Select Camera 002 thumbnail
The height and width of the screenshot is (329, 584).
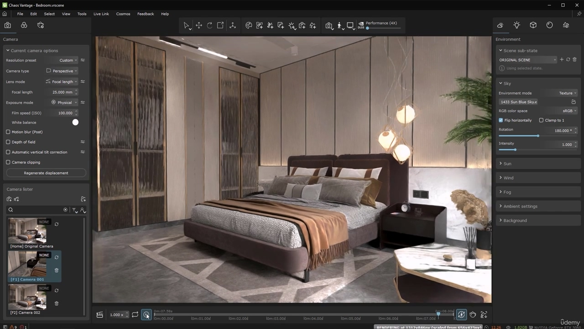pos(27,297)
